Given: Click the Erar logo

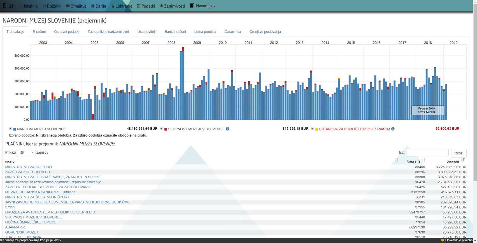Looking at the screenshot, I should click(8, 6).
